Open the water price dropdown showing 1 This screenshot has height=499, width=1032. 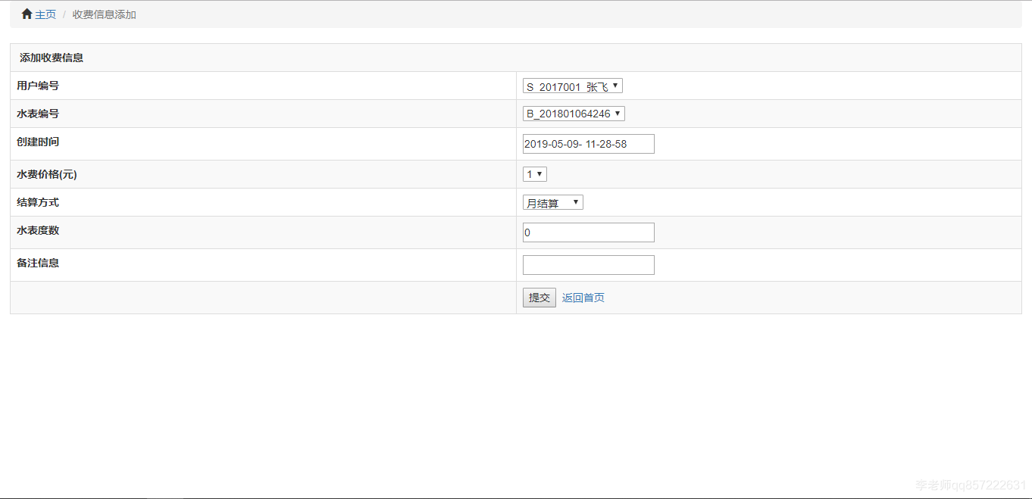point(534,173)
